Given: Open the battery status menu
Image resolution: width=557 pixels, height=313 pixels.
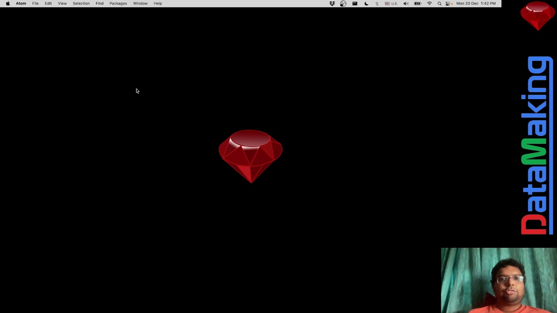Looking at the screenshot, I should coord(418,3).
